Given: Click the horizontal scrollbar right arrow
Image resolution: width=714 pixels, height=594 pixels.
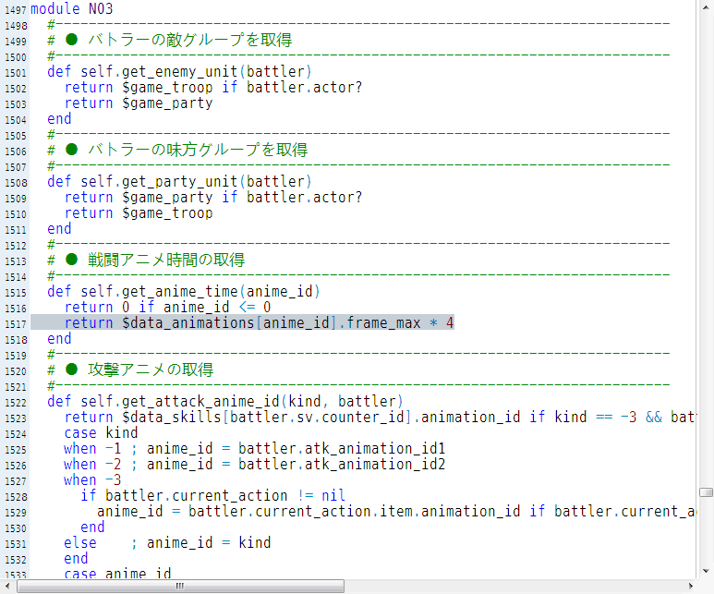Looking at the screenshot, I should 690,587.
